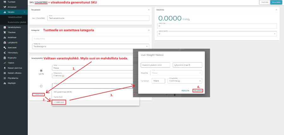This screenshot has width=284, height=135.
Task: Select the NÄYTÄ radio button
Action: 41,70
